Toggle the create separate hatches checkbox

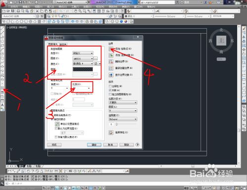[110, 94]
